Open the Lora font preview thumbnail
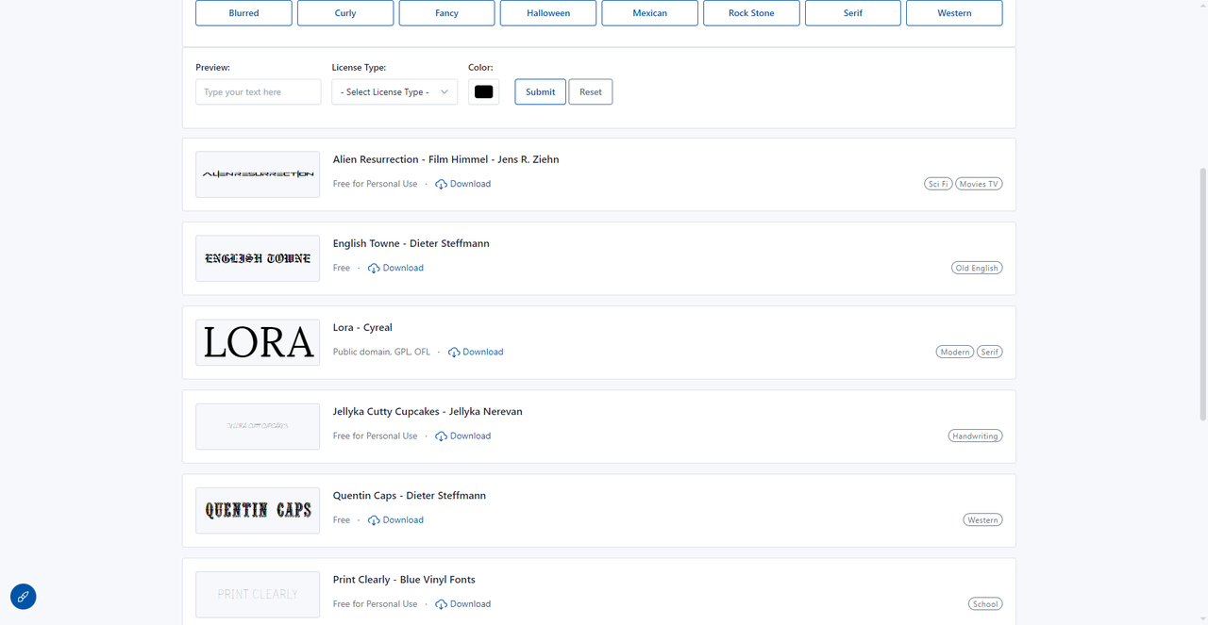The image size is (1208, 625). point(258,342)
